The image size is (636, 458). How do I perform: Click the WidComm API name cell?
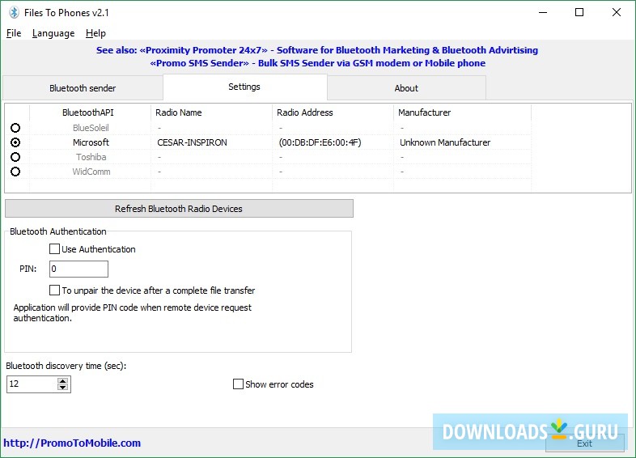91,172
